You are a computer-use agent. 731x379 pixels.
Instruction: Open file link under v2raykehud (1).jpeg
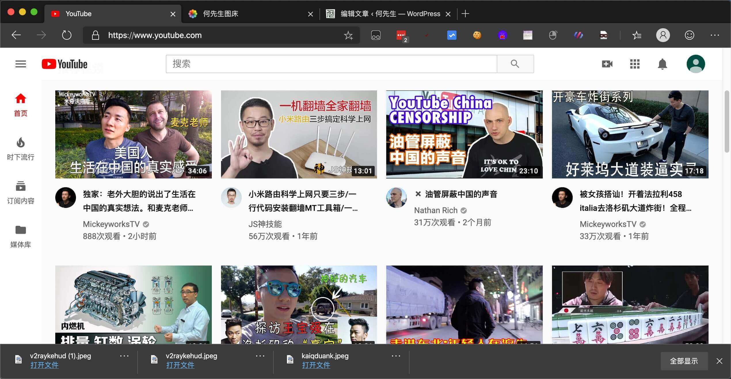[44, 365]
